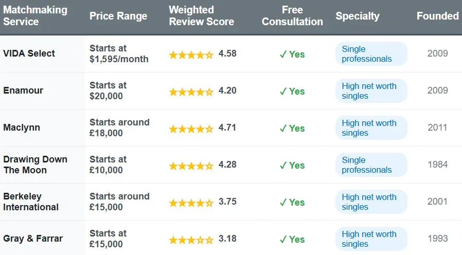Click the green checkmark in Berkeley International row
The image size is (462, 255).
click(x=283, y=203)
